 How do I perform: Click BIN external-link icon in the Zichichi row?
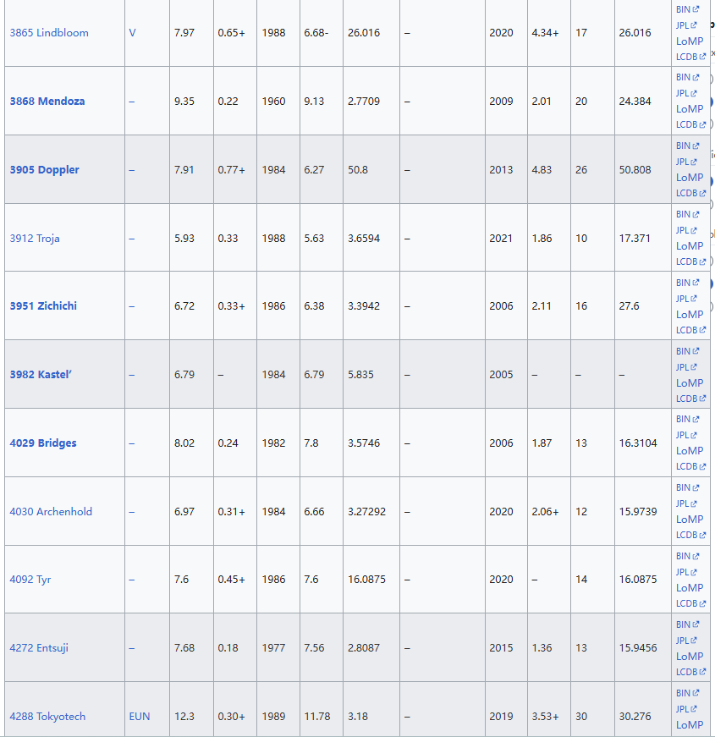tap(696, 283)
